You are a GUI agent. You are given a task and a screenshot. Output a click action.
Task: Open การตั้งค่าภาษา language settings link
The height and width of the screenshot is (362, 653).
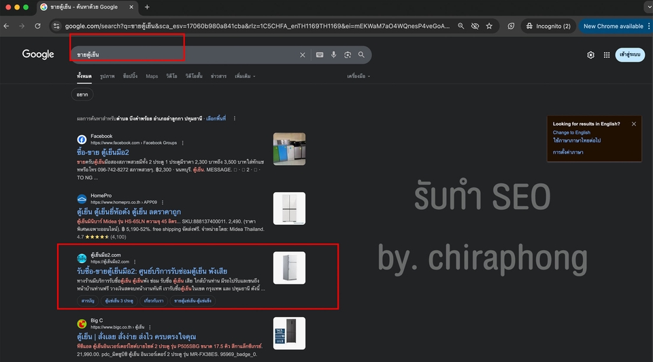567,153
